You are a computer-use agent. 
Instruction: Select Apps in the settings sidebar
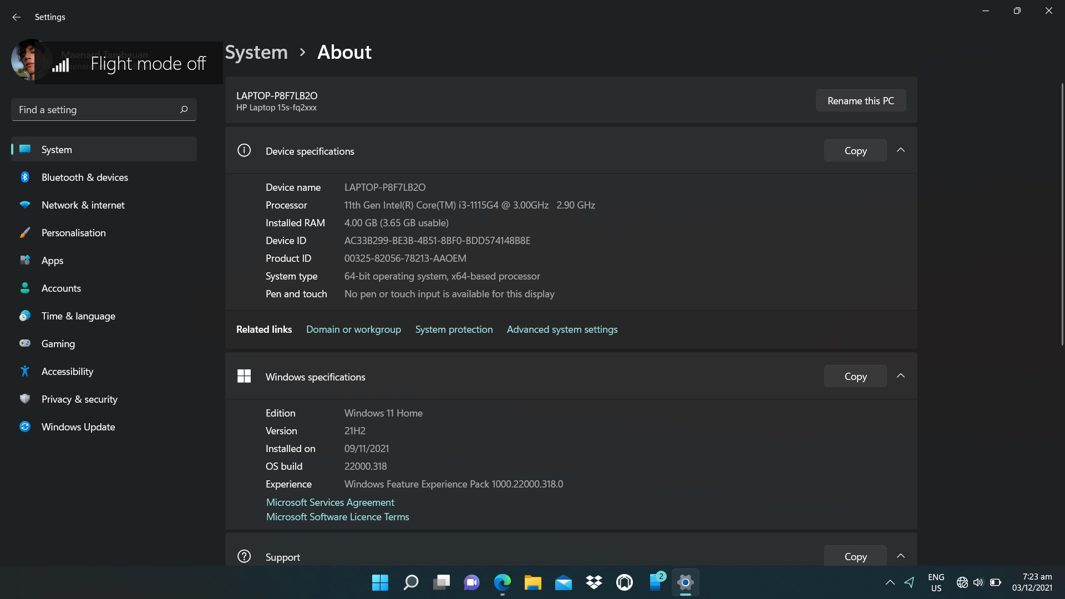(52, 260)
